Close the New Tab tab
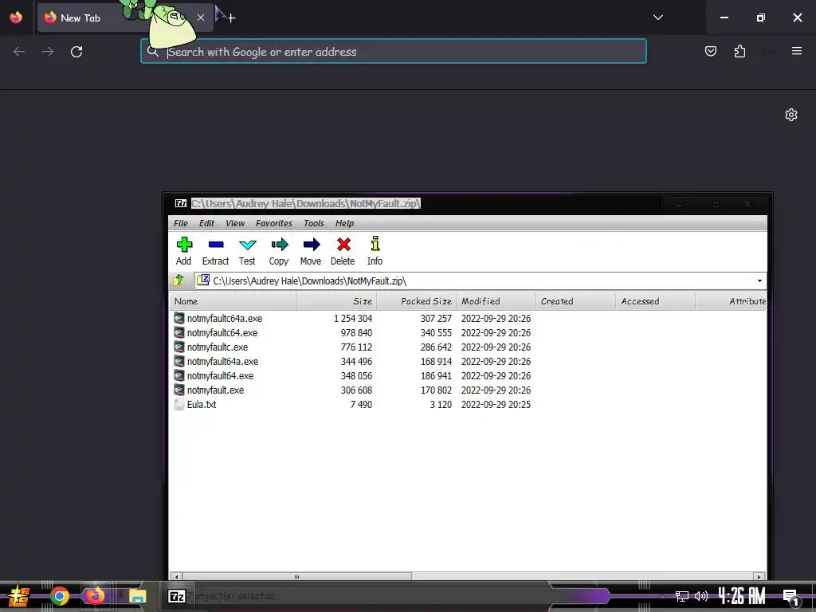 200,18
